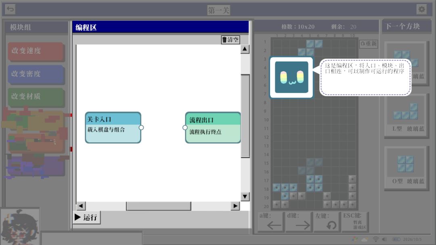This screenshot has width=436, height=245.
Task: Click the 载入棋盘与组合 description text
Action: click(x=106, y=130)
